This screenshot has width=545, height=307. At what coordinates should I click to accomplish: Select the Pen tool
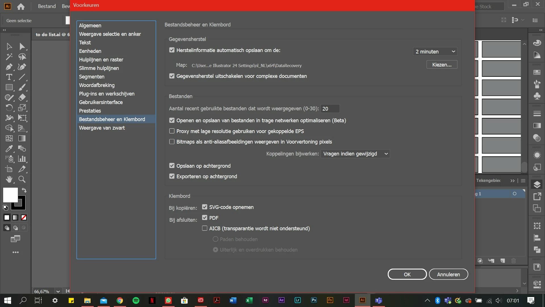(x=9, y=67)
